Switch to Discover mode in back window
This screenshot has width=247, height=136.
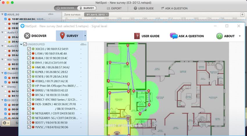click(x=65, y=8)
